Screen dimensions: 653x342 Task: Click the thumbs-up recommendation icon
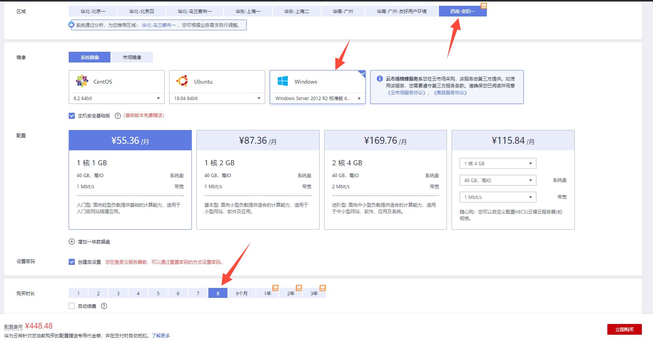coord(71,25)
